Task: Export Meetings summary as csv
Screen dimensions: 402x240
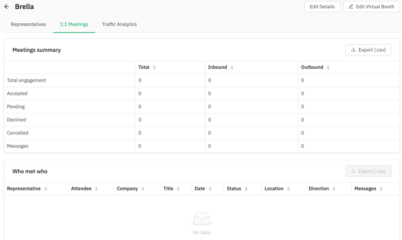Action: [x=368, y=50]
